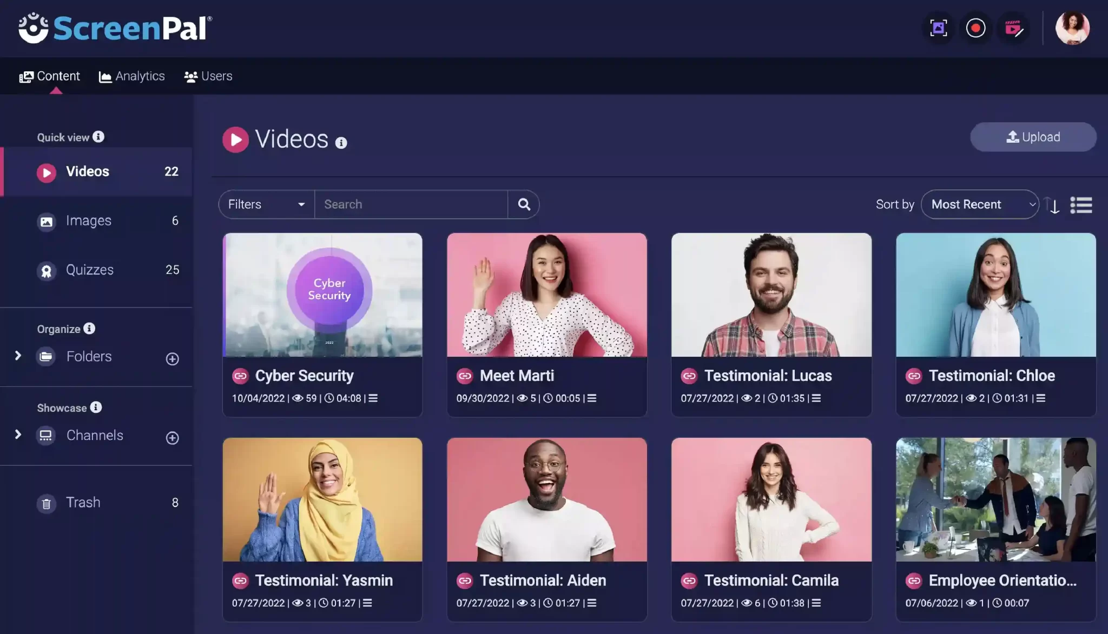Viewport: 1108px width, 634px height.
Task: Click the Cyber Security video thumbnail
Action: (x=321, y=294)
